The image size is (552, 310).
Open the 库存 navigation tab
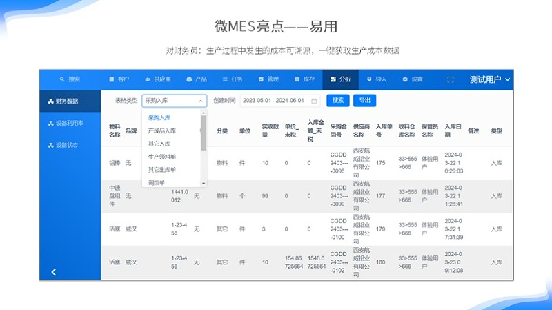(304, 79)
